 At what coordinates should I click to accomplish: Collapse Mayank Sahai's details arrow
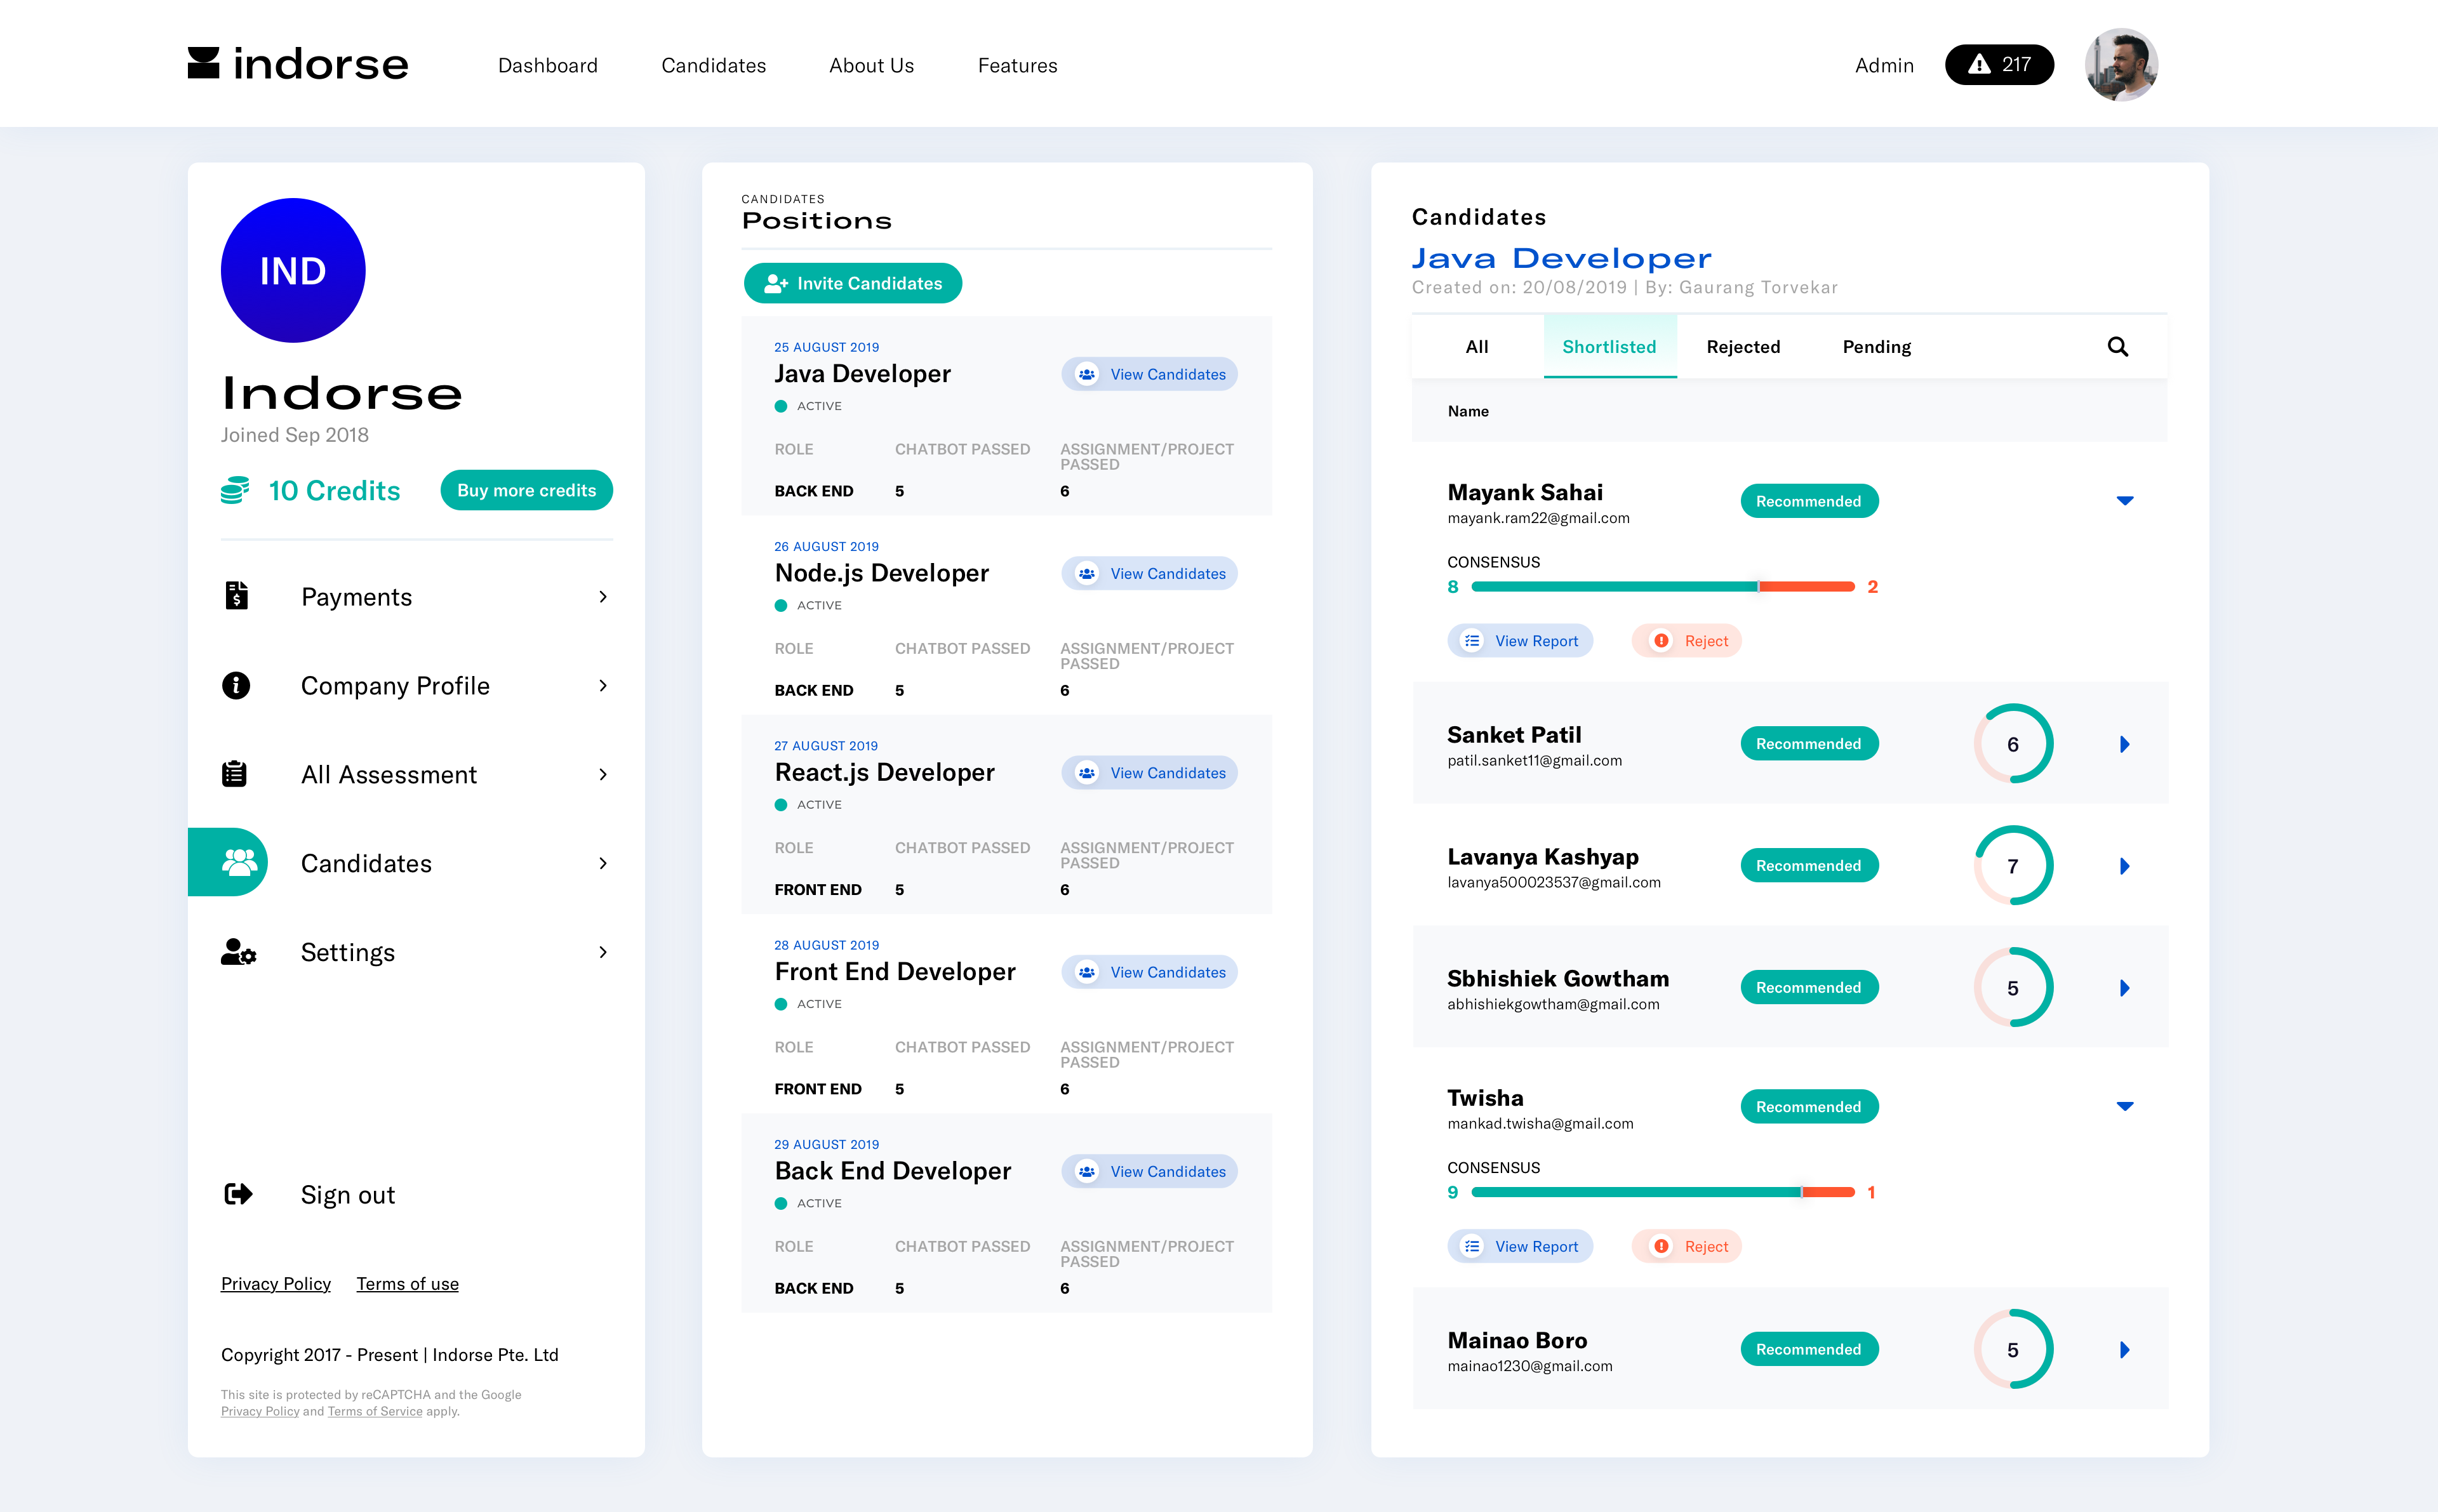coord(2125,501)
